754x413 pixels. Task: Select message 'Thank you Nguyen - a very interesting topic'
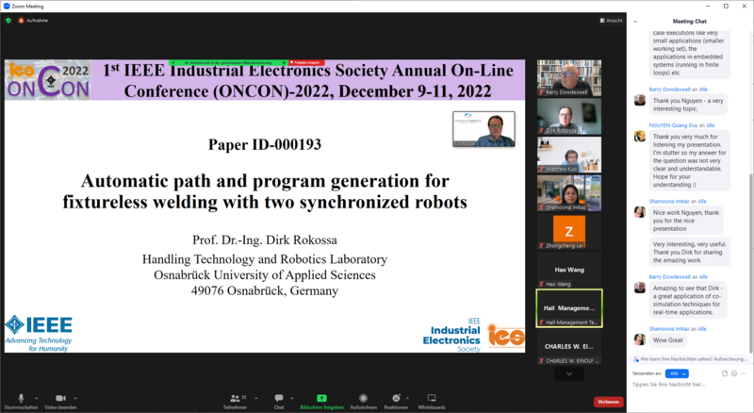click(x=688, y=105)
